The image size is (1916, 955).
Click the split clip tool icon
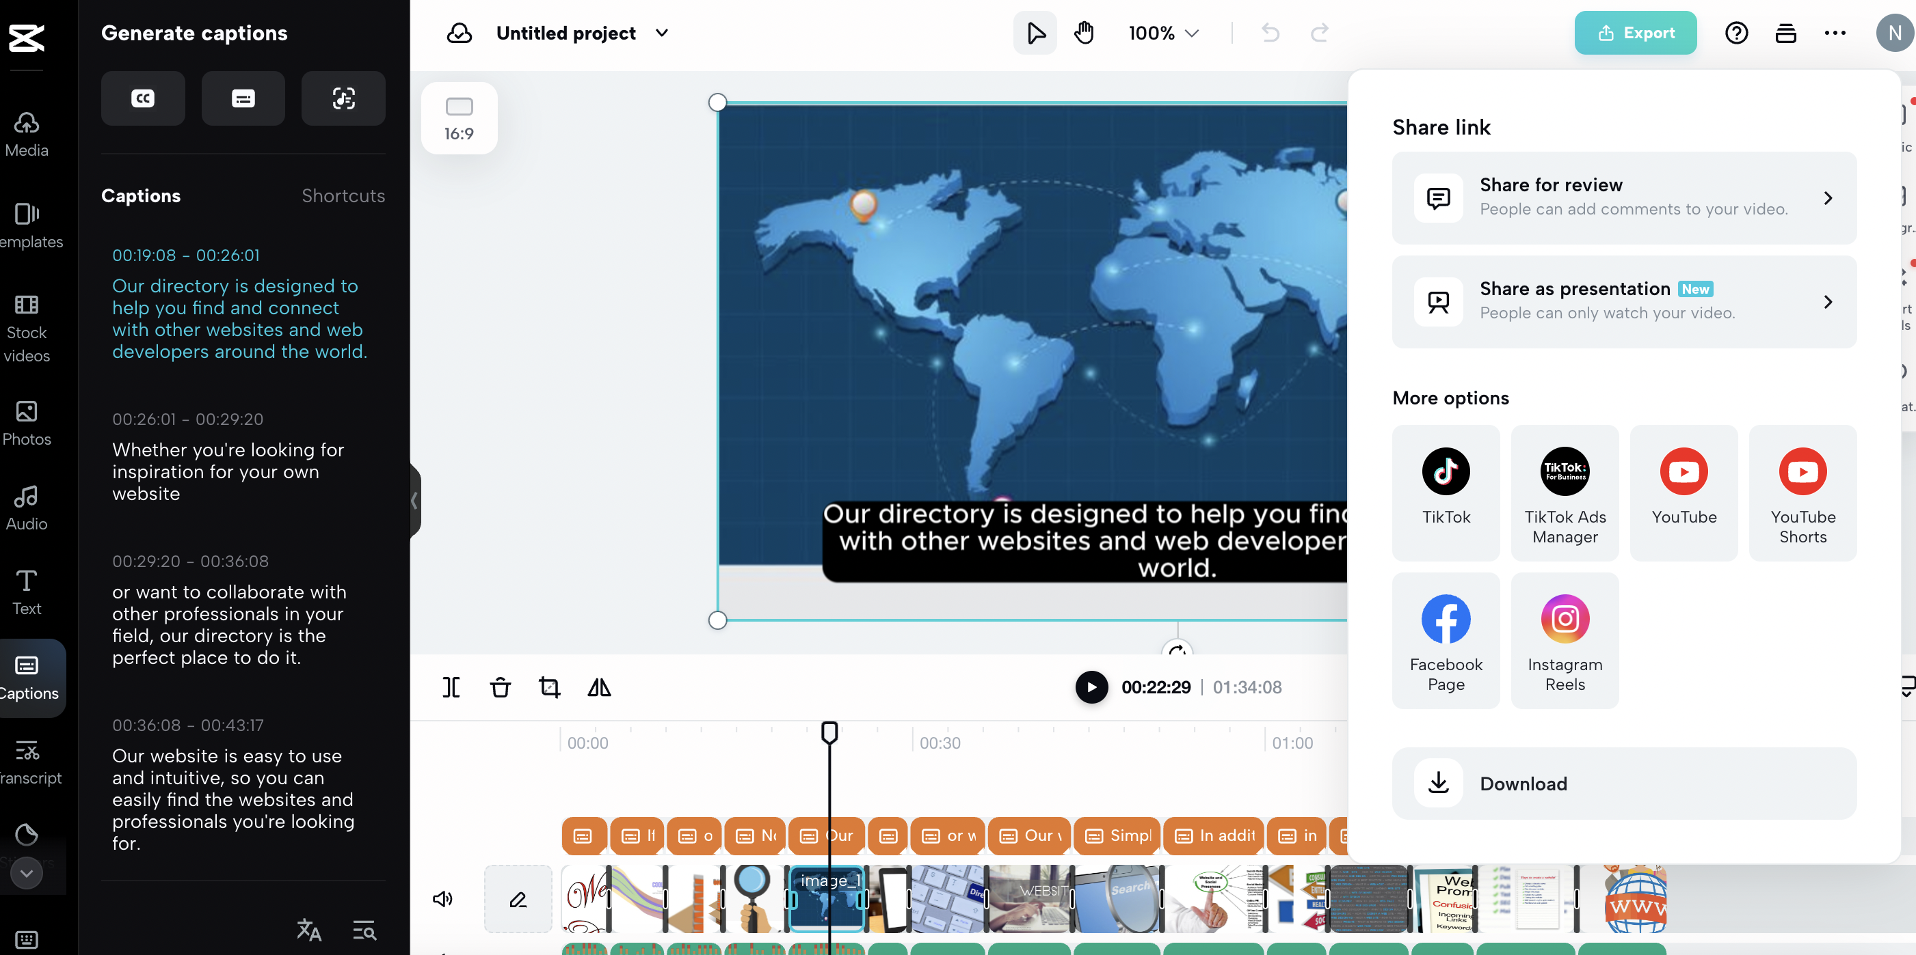(x=451, y=687)
